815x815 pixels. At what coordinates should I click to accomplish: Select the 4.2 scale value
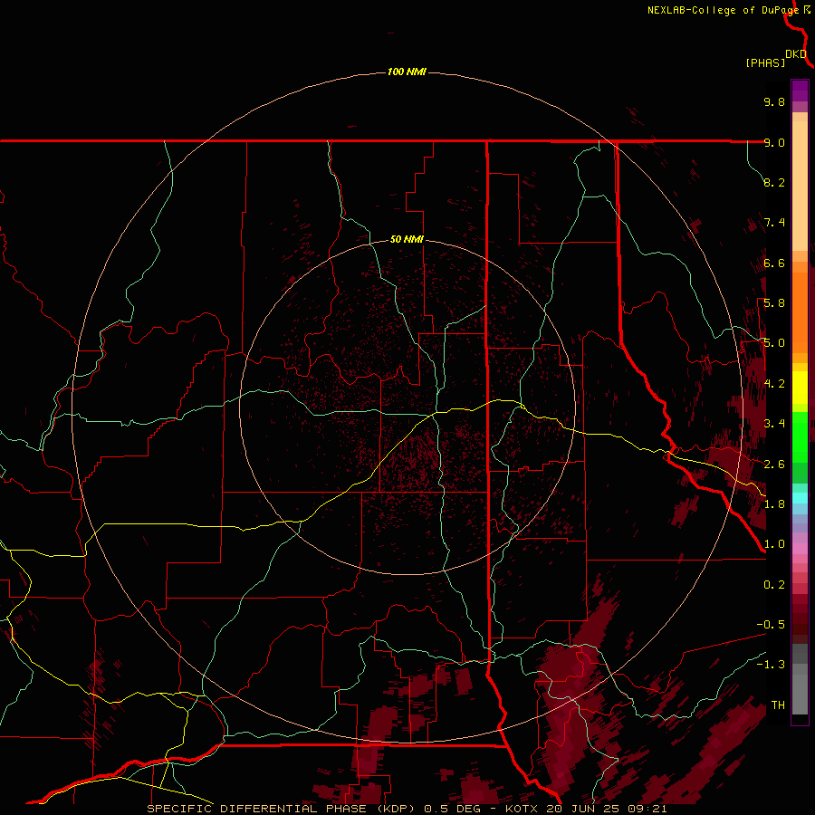click(x=774, y=384)
